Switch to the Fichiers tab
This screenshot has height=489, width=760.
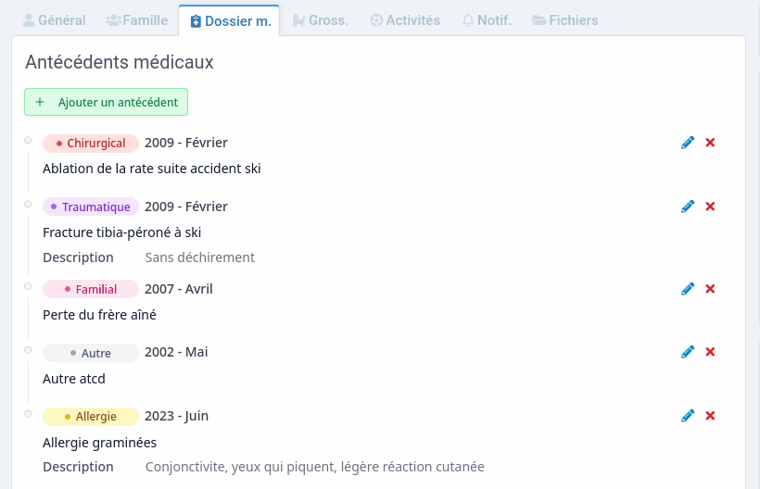point(565,20)
